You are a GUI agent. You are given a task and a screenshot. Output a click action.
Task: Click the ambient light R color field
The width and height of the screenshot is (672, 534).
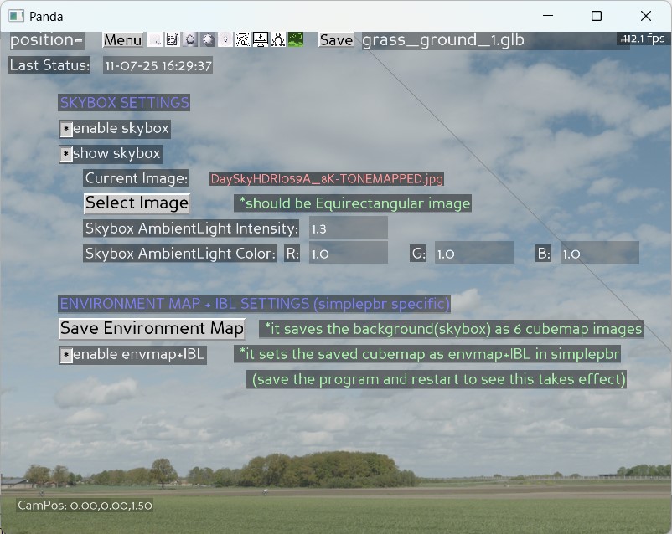(348, 254)
